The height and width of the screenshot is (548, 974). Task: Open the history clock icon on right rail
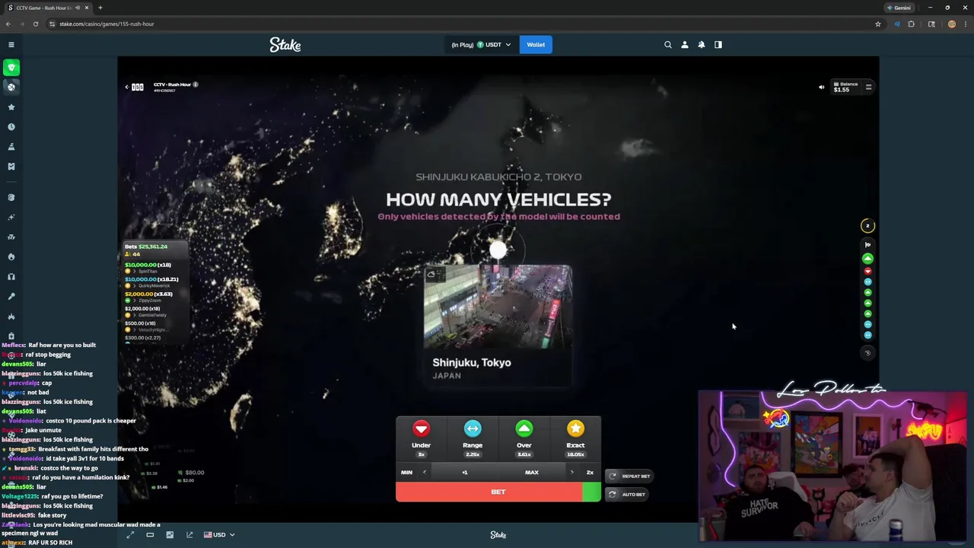867,353
